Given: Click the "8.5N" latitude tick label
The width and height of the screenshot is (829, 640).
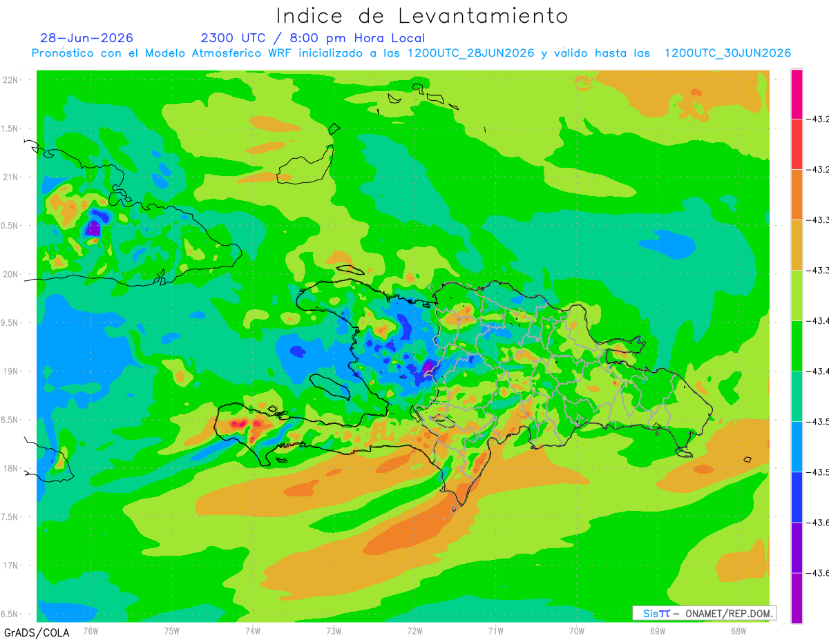Looking at the screenshot, I should (10, 420).
